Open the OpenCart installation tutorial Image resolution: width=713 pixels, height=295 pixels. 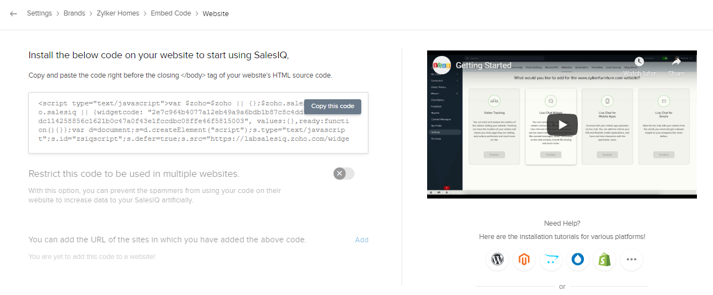(551, 260)
